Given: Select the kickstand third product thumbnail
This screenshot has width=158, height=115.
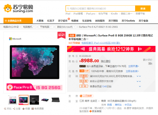Looking at the screenshot, I should click(x=34, y=100).
